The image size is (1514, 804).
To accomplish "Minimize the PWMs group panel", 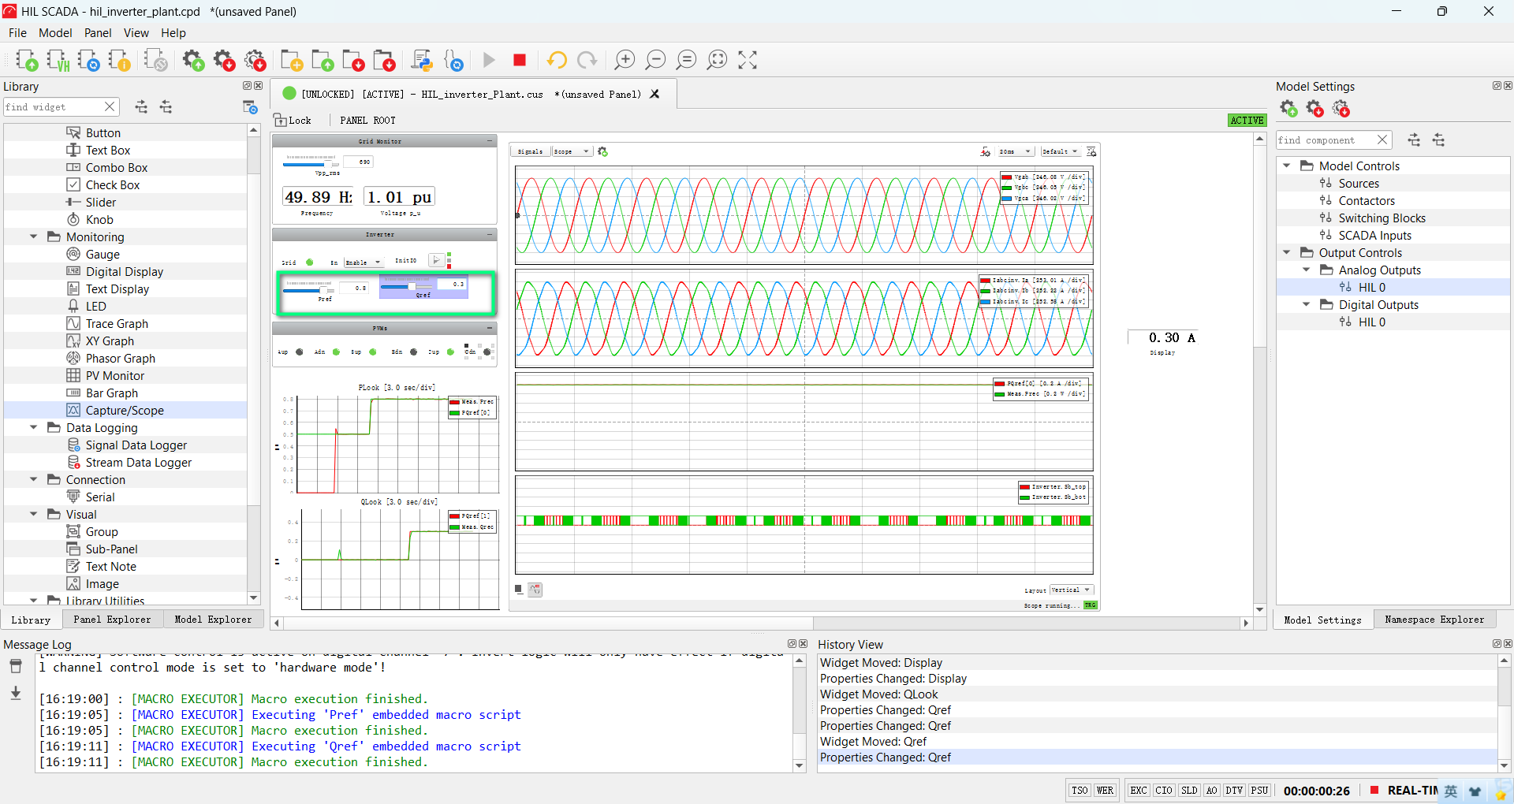I will point(489,328).
